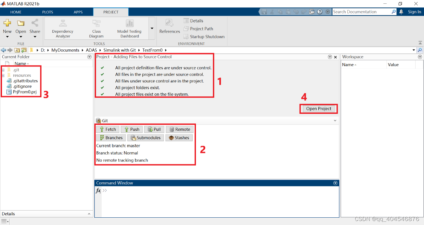Open the quick access toolbar customize dropdown
424x225 pixels.
[x=327, y=12]
